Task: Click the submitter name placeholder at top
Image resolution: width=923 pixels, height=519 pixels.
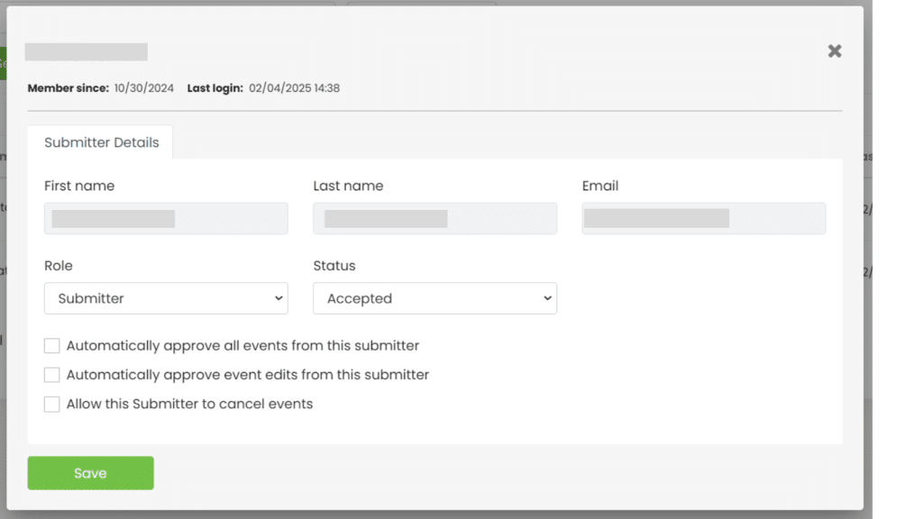Action: pyautogui.click(x=86, y=51)
